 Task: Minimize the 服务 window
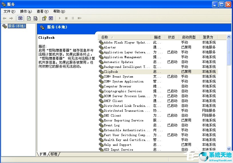[x=215, y=5]
